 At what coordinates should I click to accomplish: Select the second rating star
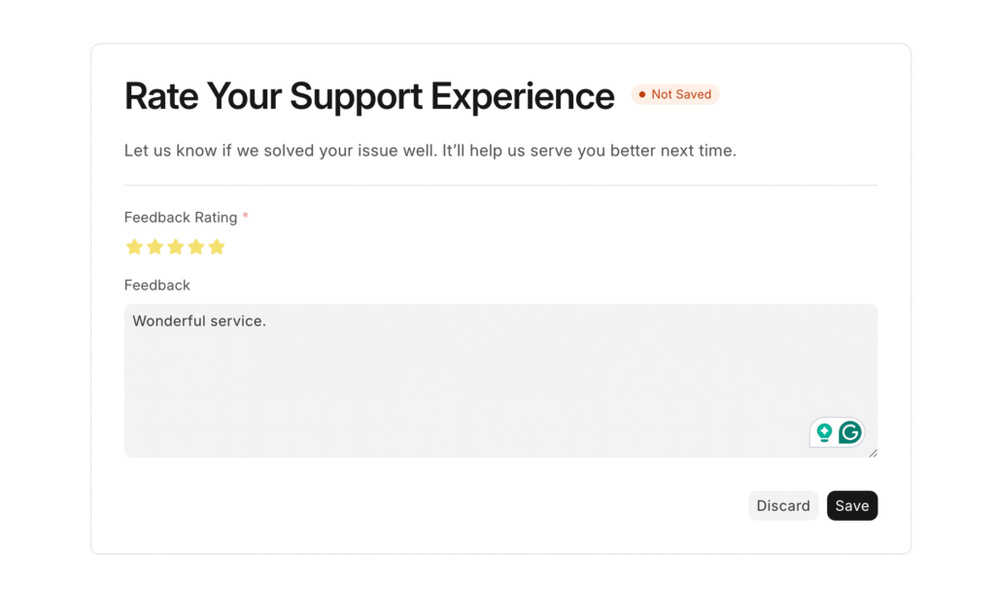coord(154,247)
